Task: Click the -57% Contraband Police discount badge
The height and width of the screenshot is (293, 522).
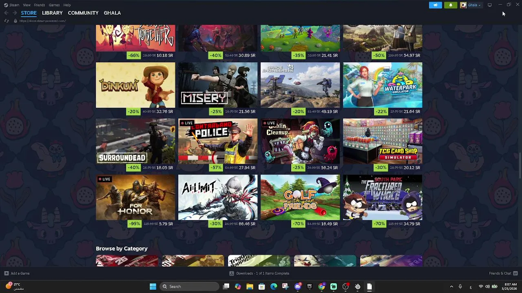Action: tap(216, 168)
